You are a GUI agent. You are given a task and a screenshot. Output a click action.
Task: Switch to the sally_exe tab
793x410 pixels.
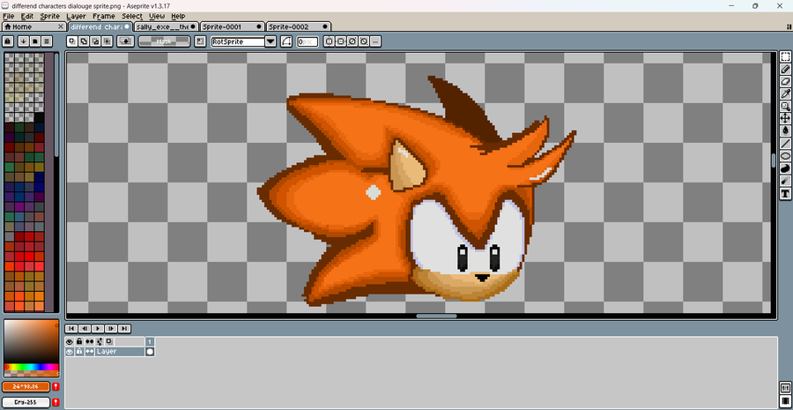[166, 26]
